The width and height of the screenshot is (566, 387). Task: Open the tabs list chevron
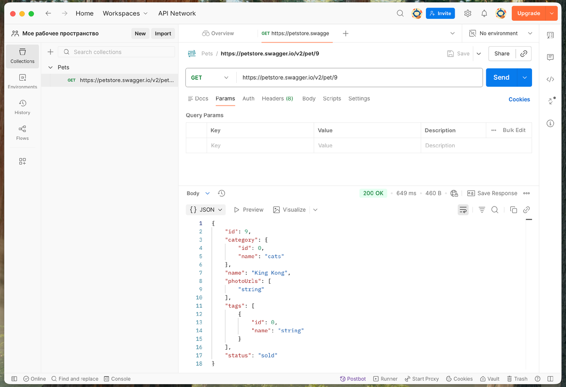pos(452,33)
